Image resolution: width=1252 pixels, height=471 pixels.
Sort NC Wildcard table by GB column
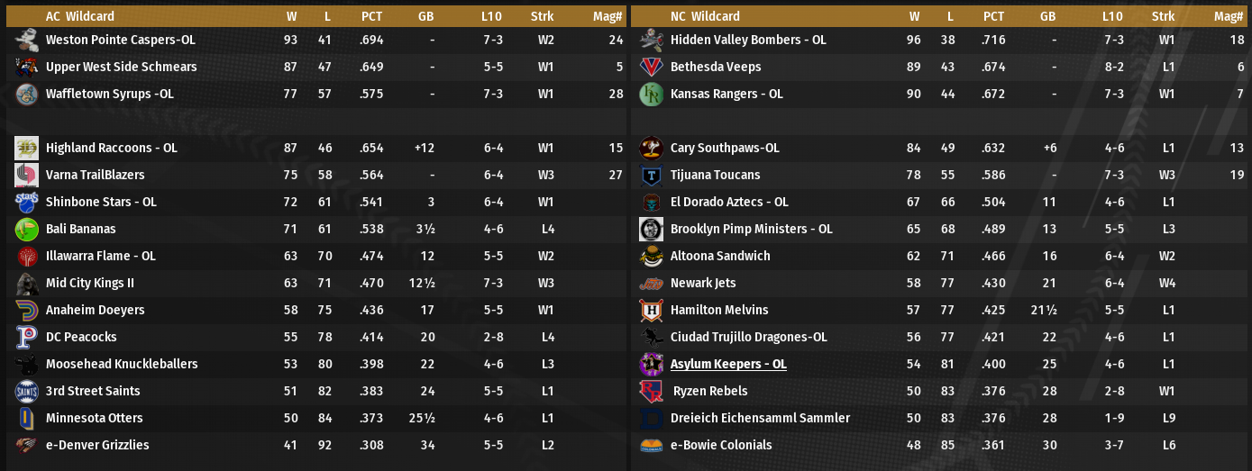coord(1047,16)
